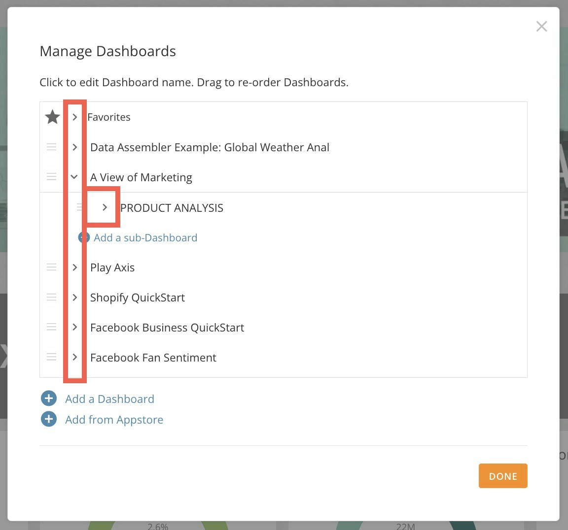Click the drag handle beside Data Assembler Example

pos(52,147)
